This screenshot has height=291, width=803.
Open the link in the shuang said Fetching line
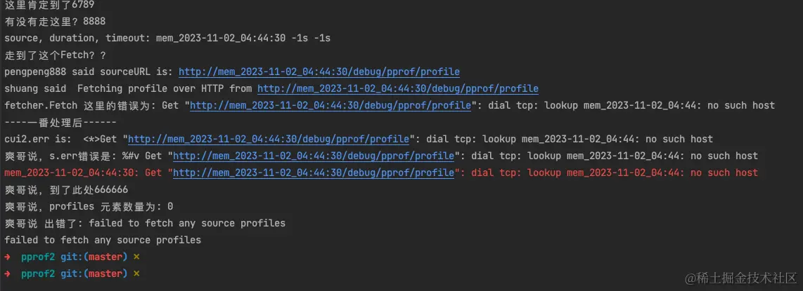coord(398,89)
